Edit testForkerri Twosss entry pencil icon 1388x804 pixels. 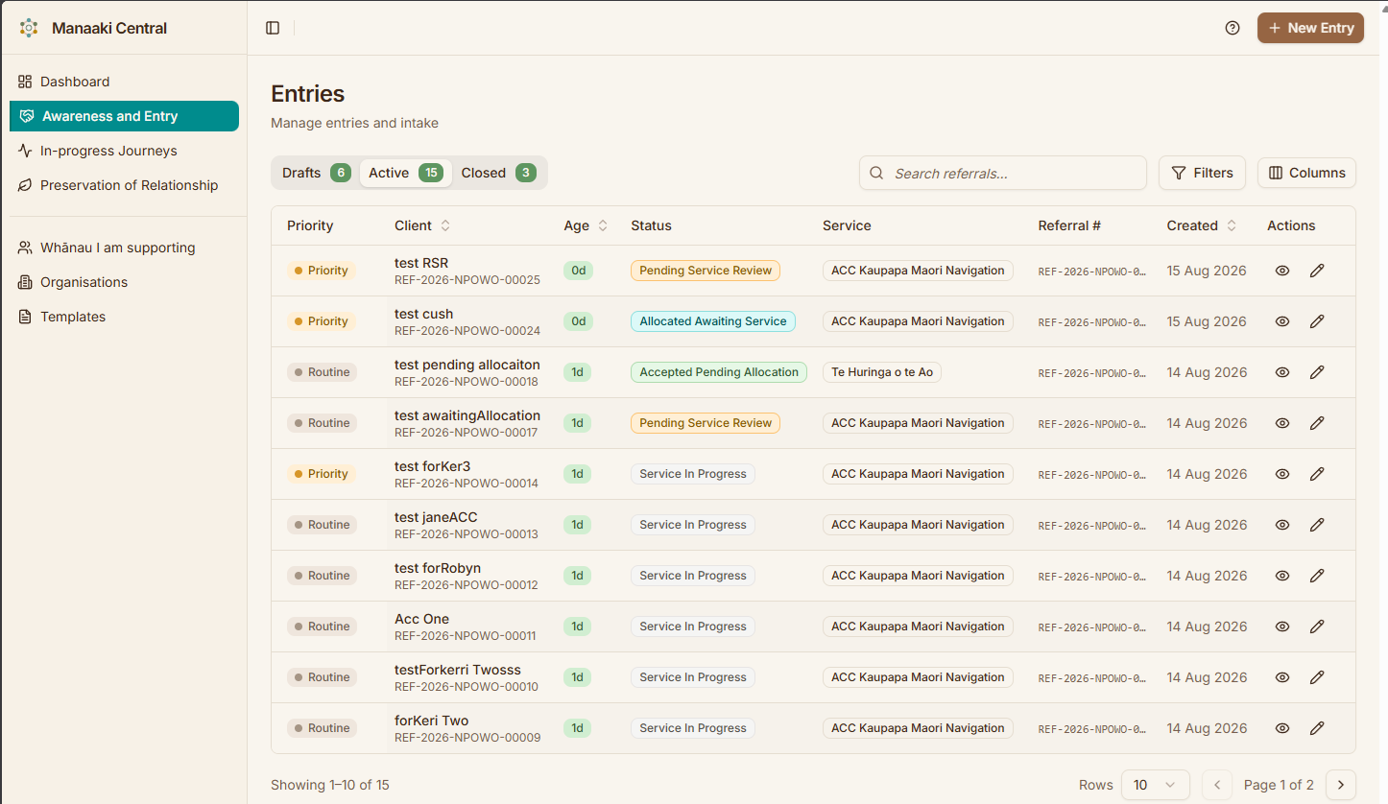(1317, 677)
